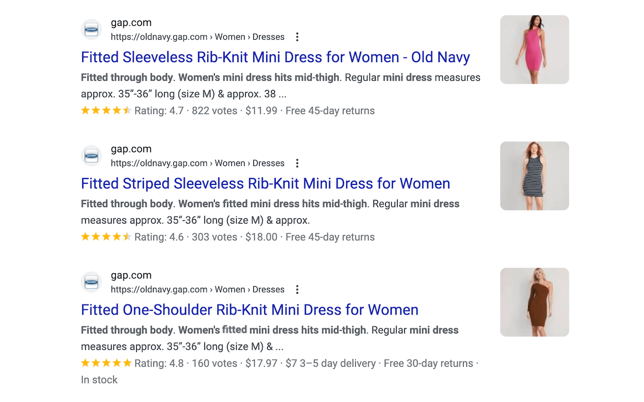The image size is (644, 402).
Task: Open three-dot menu for Striped dress result
Action: [x=297, y=163]
